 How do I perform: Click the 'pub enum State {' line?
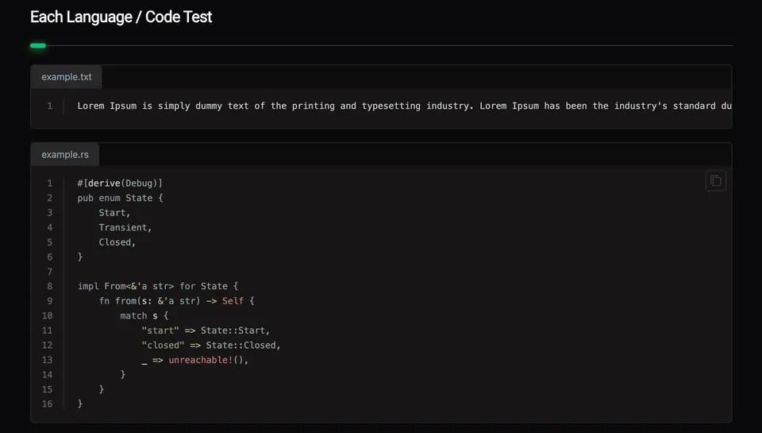[x=120, y=198]
